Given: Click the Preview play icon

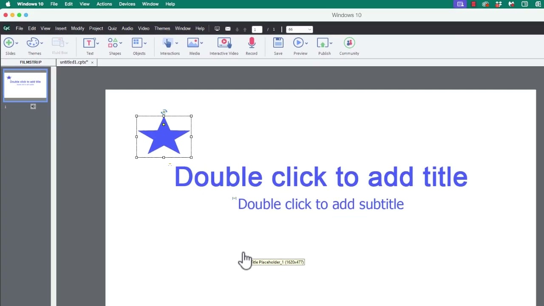Looking at the screenshot, I should pos(298,42).
